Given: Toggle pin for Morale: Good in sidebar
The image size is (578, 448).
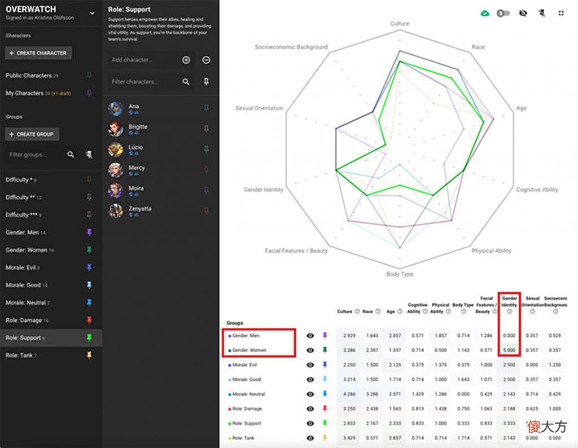Looking at the screenshot, I should (x=89, y=285).
